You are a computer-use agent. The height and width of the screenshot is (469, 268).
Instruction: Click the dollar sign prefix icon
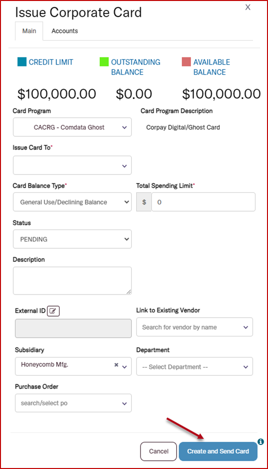point(144,202)
